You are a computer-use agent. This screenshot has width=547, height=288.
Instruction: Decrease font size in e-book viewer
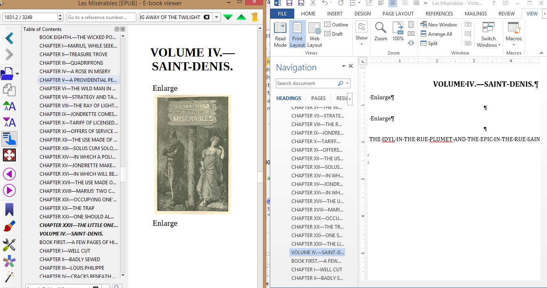pyautogui.click(x=9, y=122)
